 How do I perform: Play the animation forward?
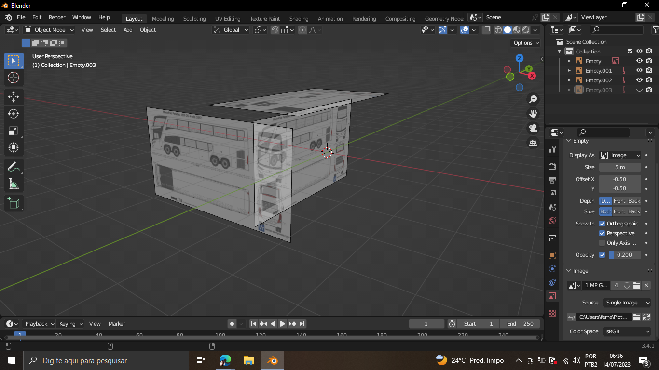[x=283, y=324]
